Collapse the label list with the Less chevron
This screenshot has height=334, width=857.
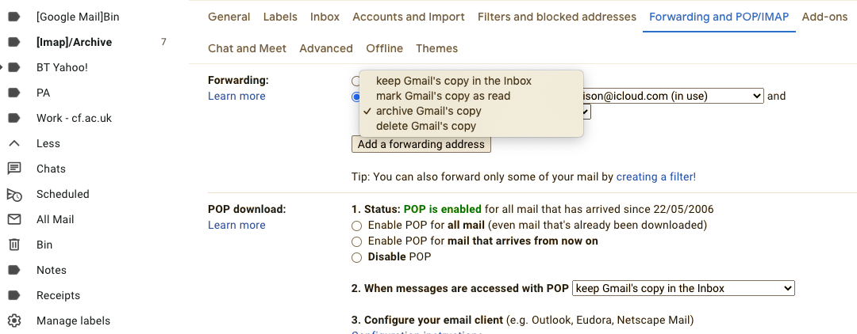coord(13,143)
